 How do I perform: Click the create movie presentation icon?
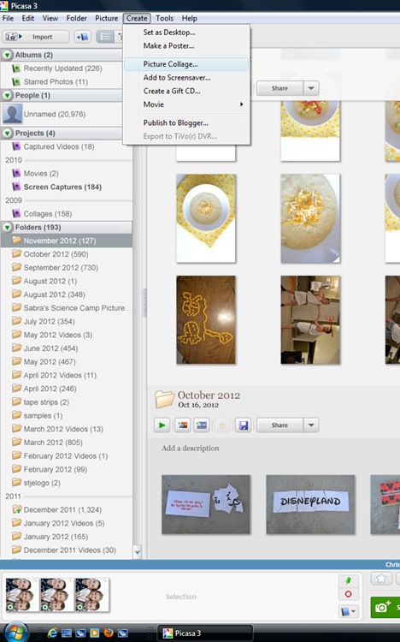pyautogui.click(x=202, y=425)
